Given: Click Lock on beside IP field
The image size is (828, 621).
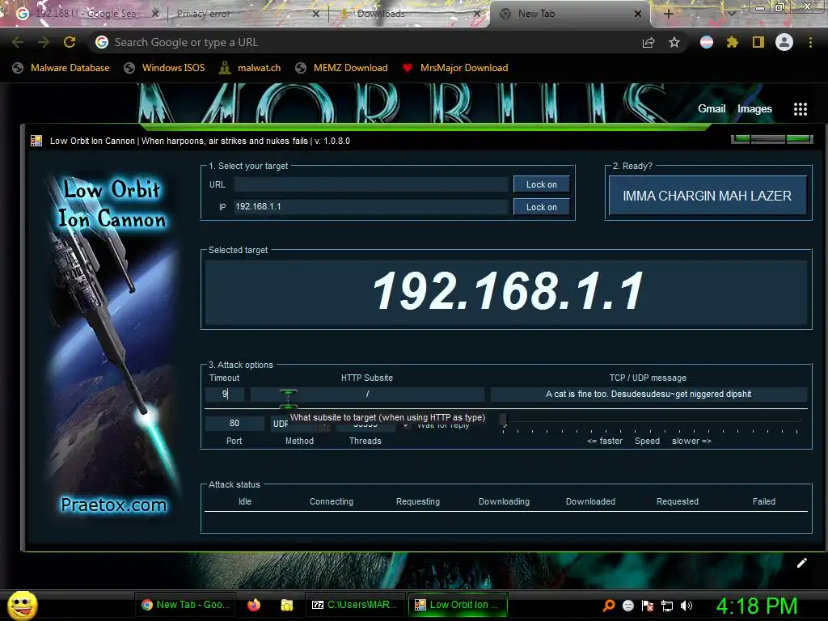Looking at the screenshot, I should point(541,207).
